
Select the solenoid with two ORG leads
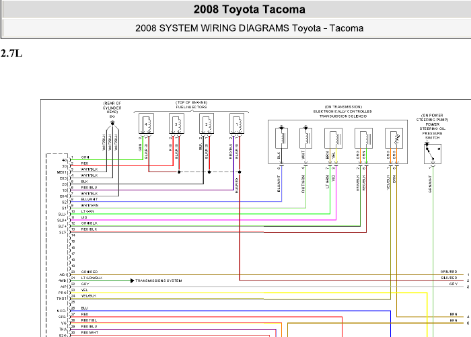(x=394, y=138)
